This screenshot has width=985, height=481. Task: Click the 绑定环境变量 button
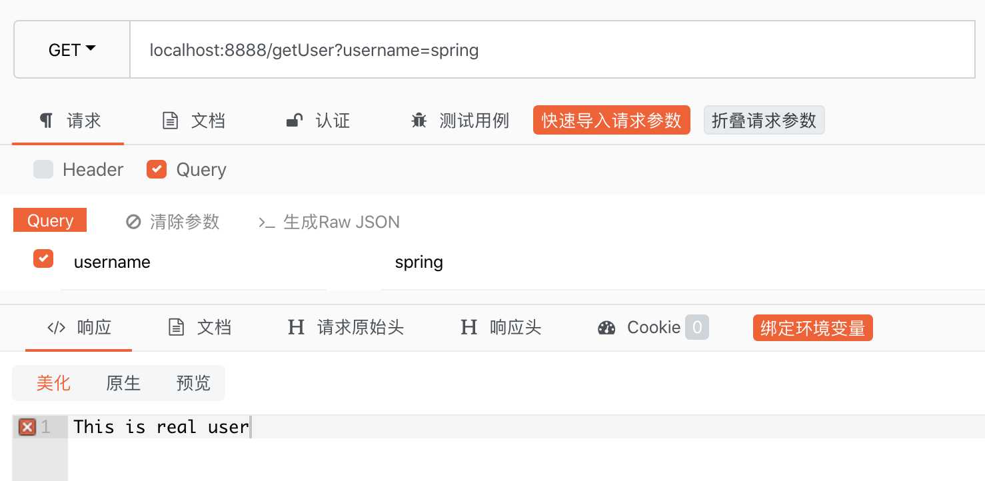click(x=812, y=328)
